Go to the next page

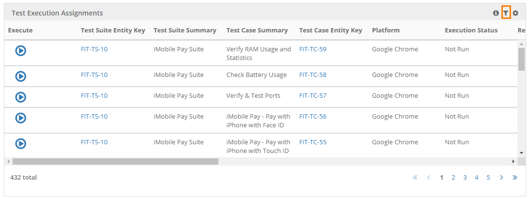pos(501,177)
